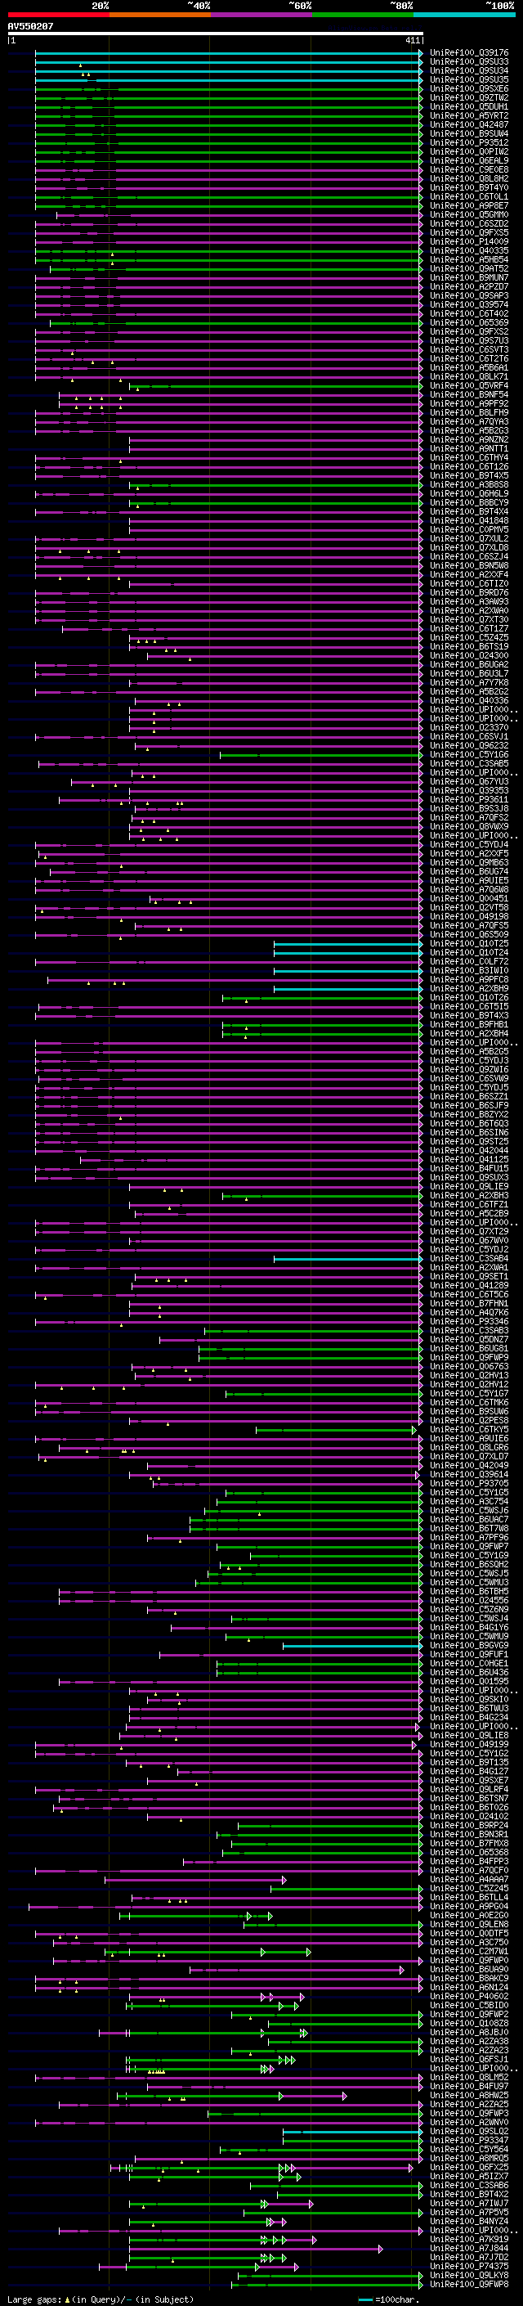Select the UniRef100_C3SAB4 entry
523x2306 pixels.
pyautogui.click(x=469, y=1259)
